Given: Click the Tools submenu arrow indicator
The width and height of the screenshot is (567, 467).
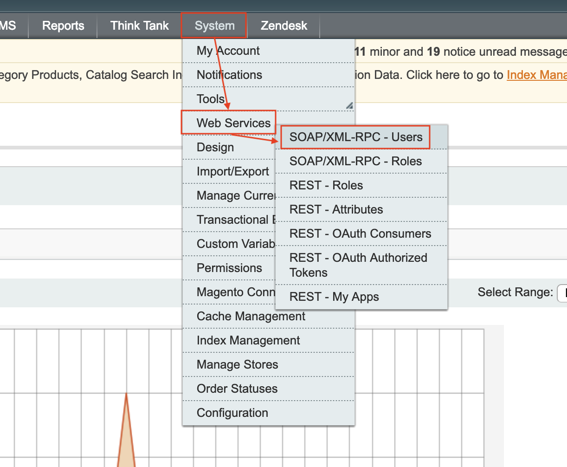Looking at the screenshot, I should click(349, 106).
